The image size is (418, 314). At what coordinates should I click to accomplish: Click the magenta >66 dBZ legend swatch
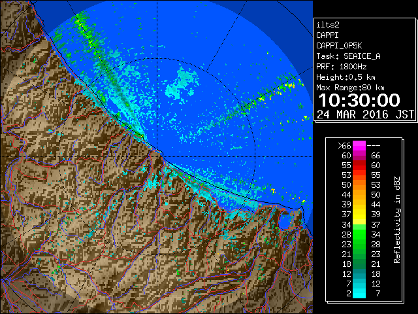359,146
